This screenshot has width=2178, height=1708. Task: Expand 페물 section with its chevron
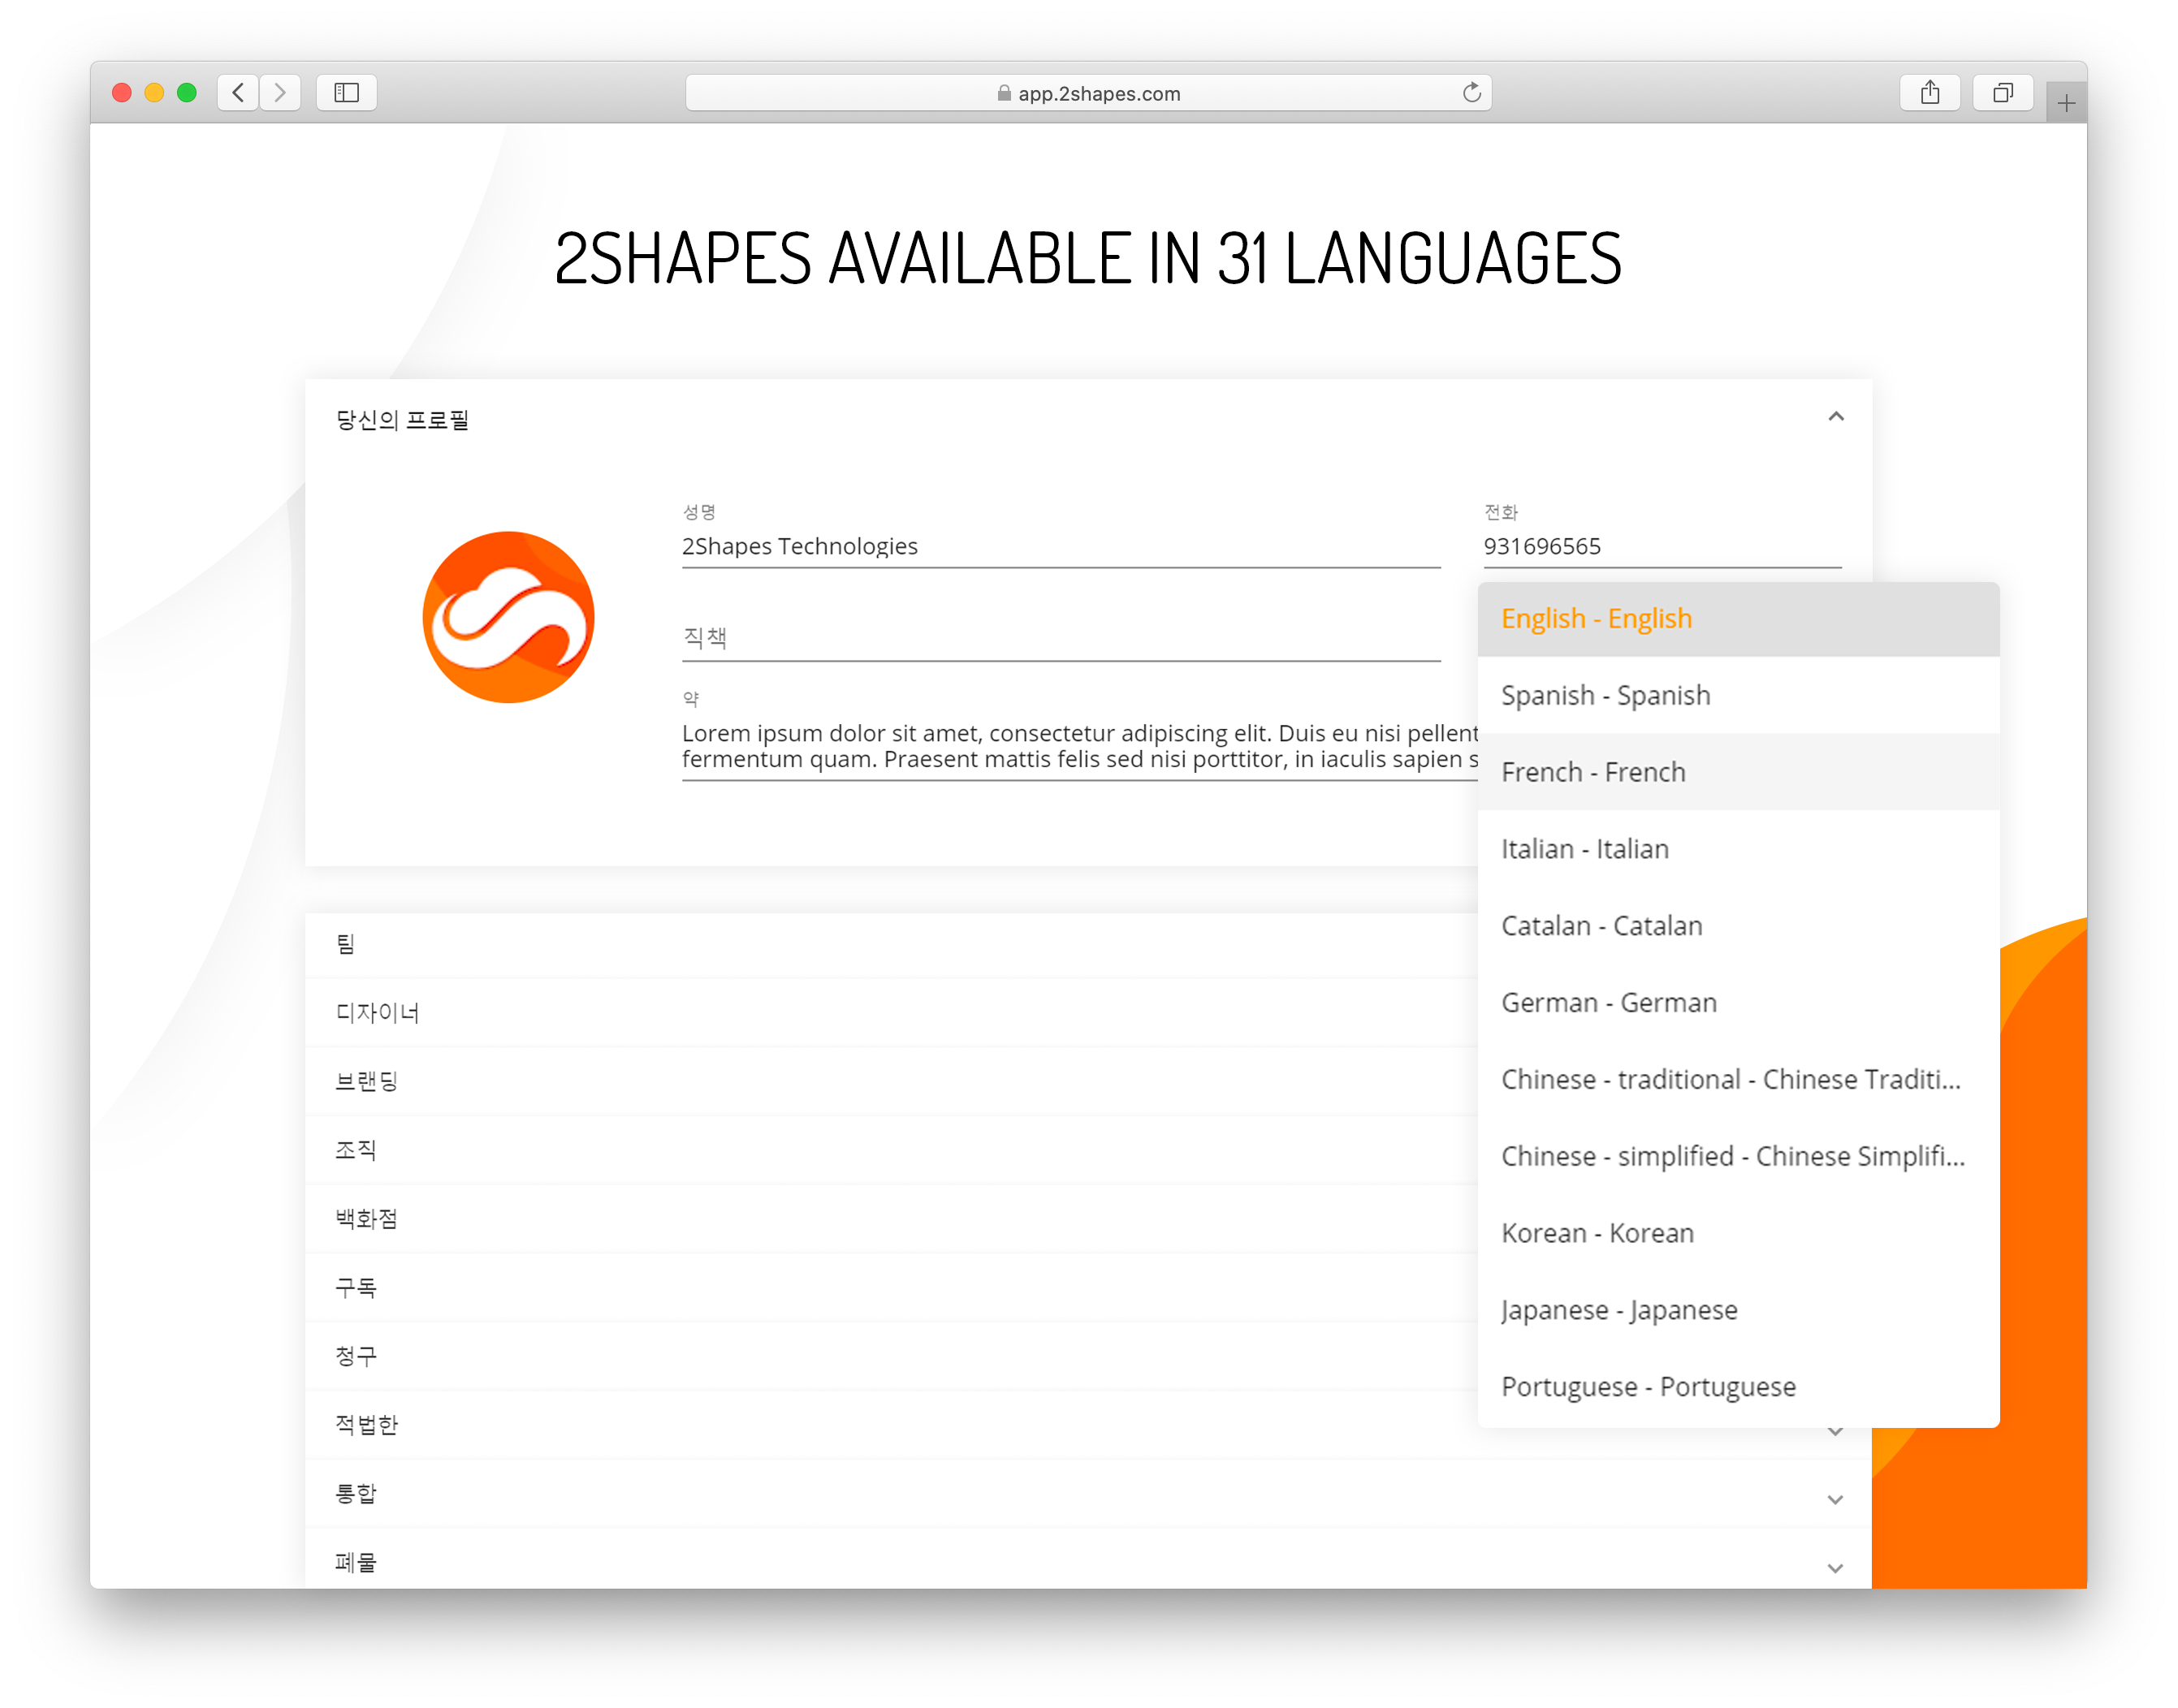click(x=1834, y=1568)
